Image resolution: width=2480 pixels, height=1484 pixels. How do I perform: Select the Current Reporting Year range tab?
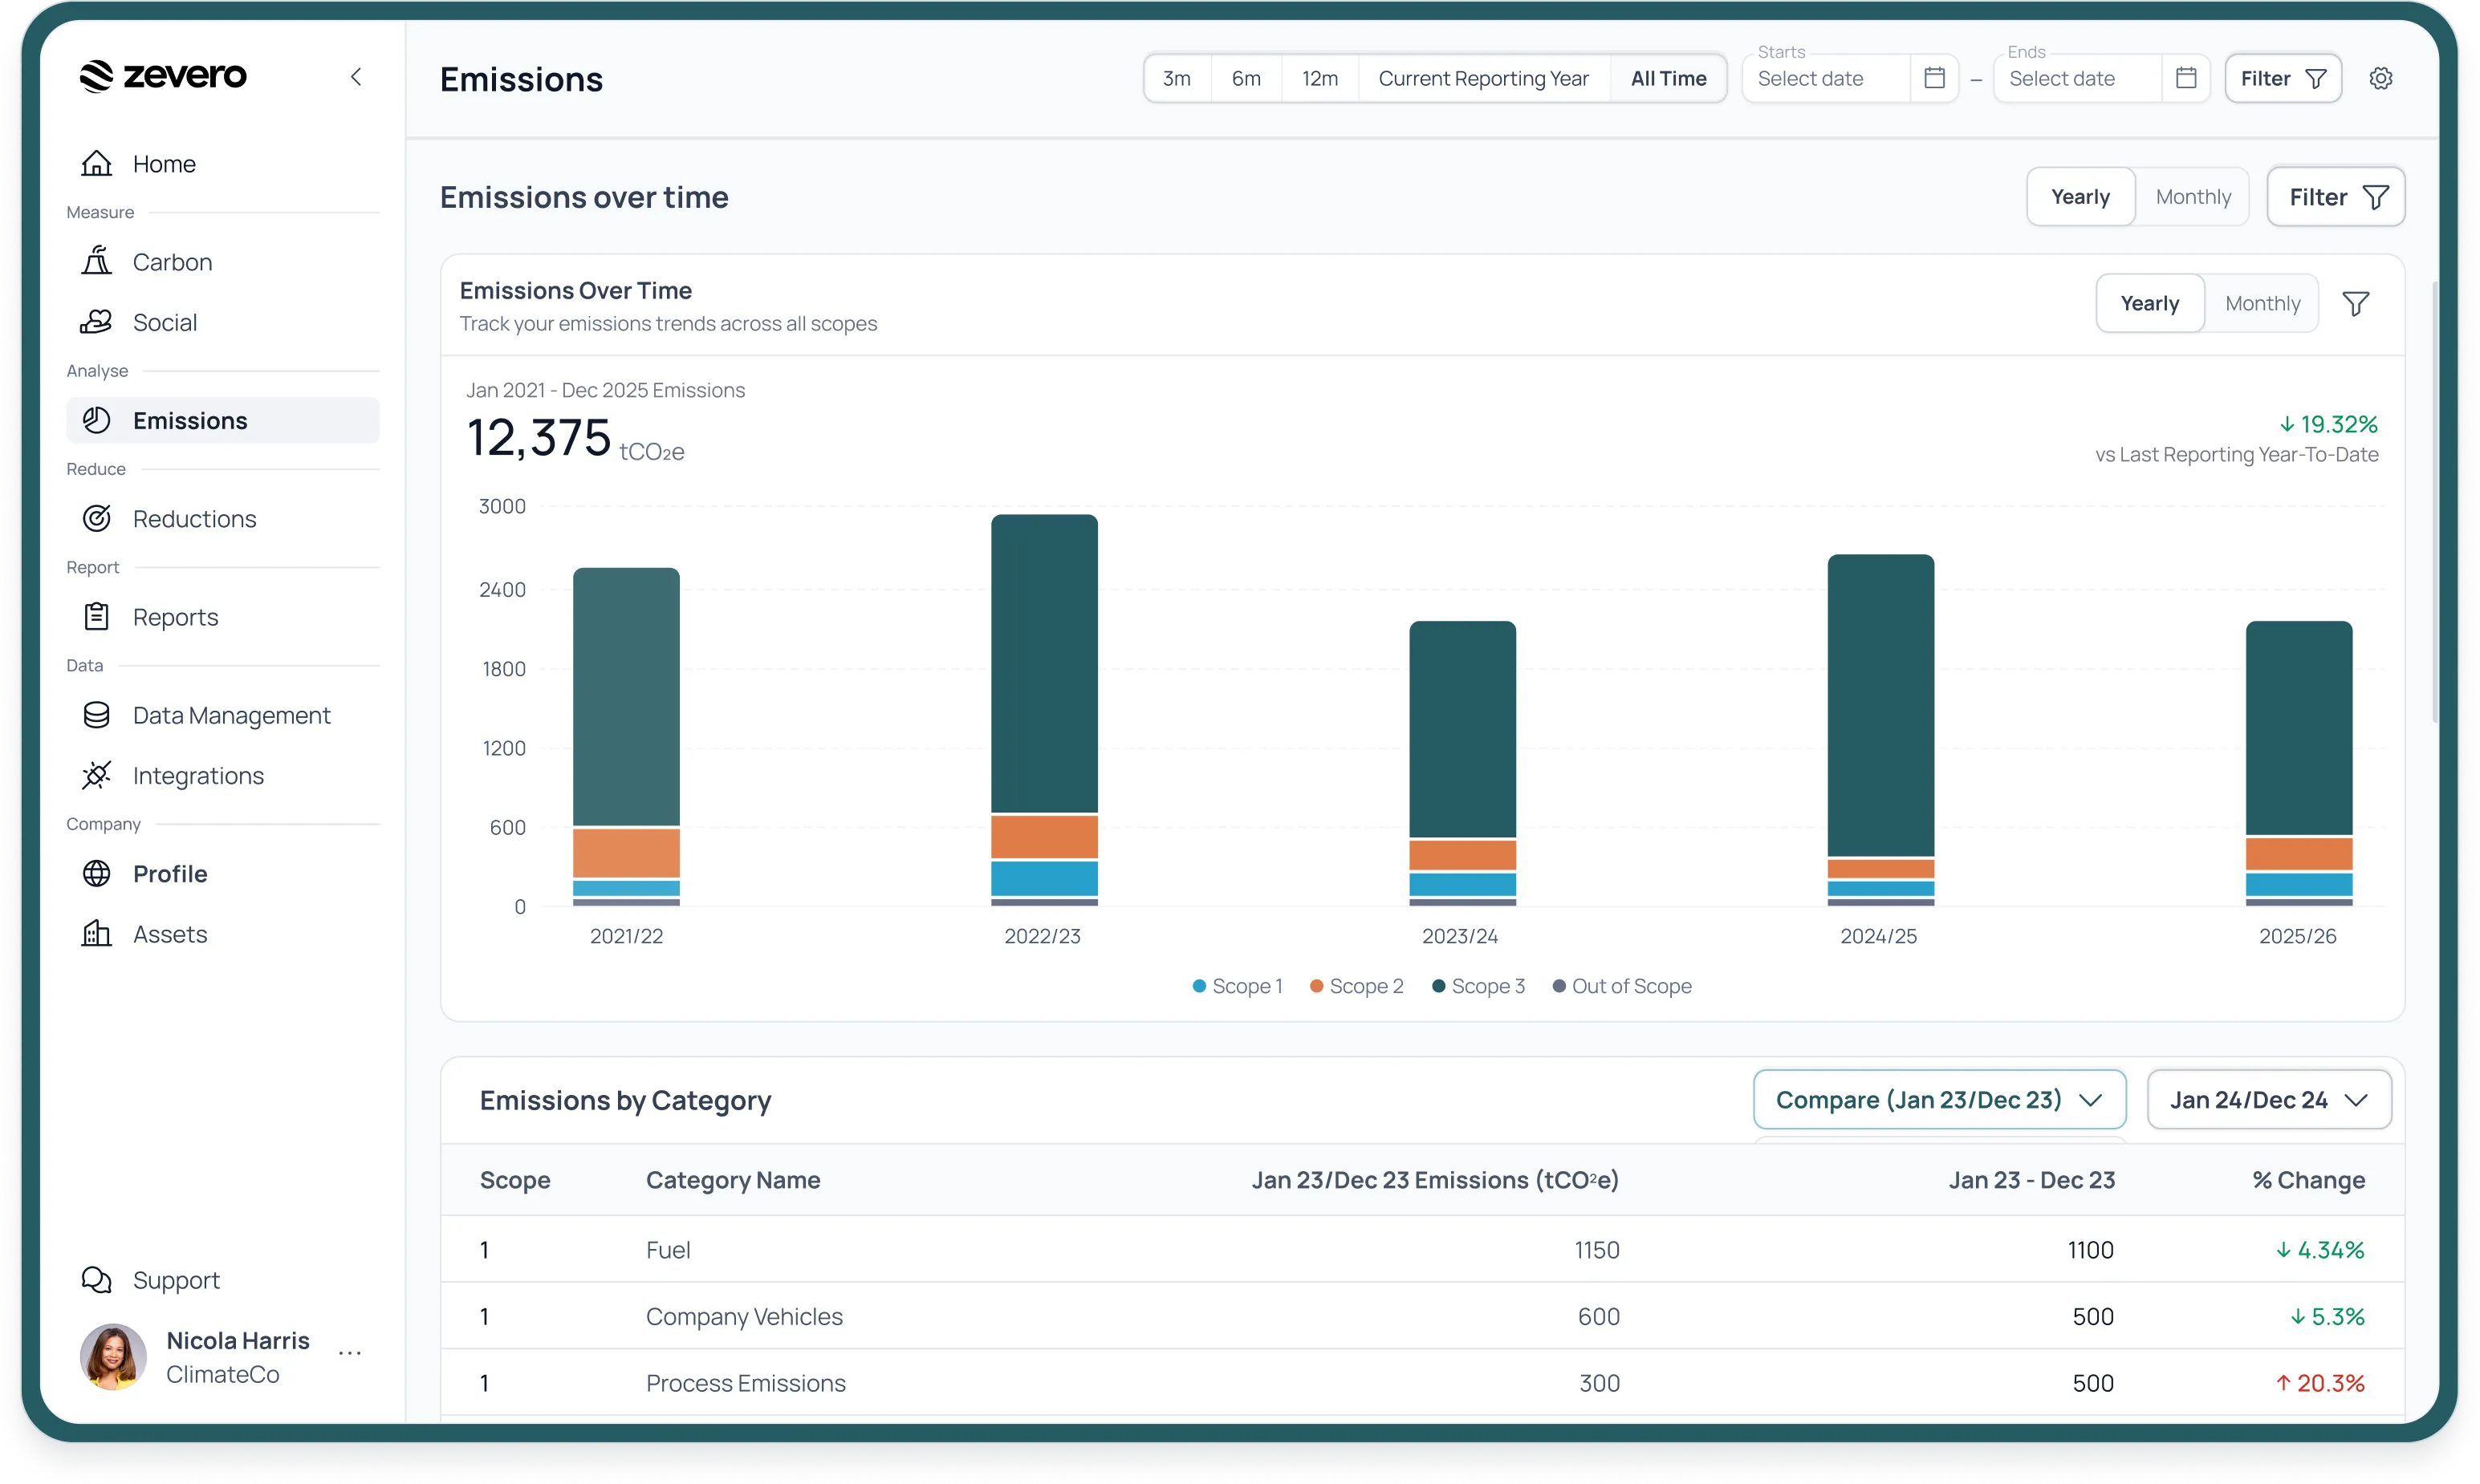(x=1482, y=78)
